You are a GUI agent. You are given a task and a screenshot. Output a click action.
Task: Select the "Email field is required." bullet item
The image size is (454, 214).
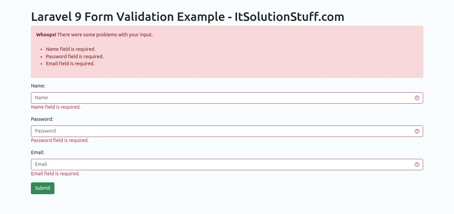(70, 64)
